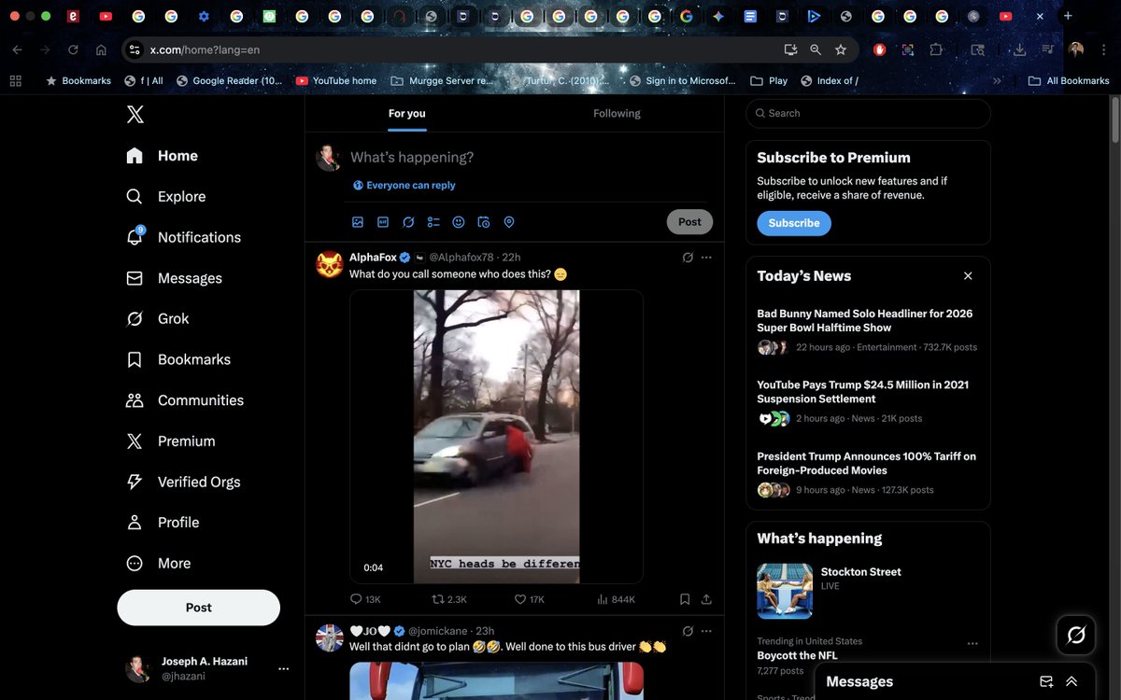Like the AlphaFox post with 17K likes
This screenshot has height=700, width=1121.
[530, 599]
